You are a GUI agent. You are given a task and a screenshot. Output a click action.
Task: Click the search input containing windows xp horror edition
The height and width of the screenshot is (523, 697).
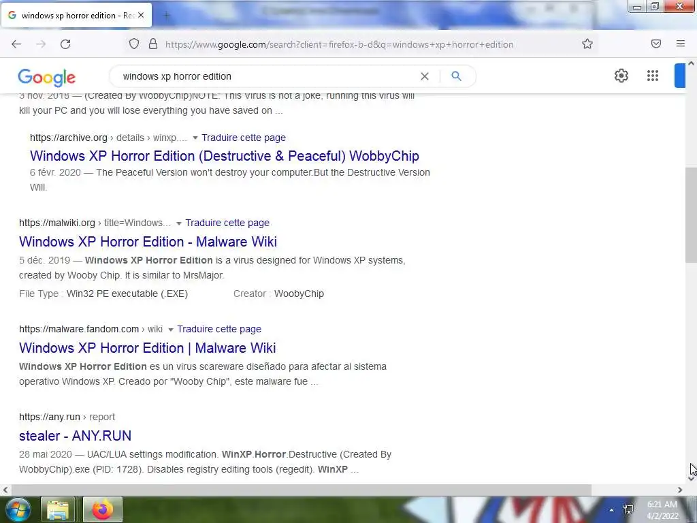[x=267, y=76]
